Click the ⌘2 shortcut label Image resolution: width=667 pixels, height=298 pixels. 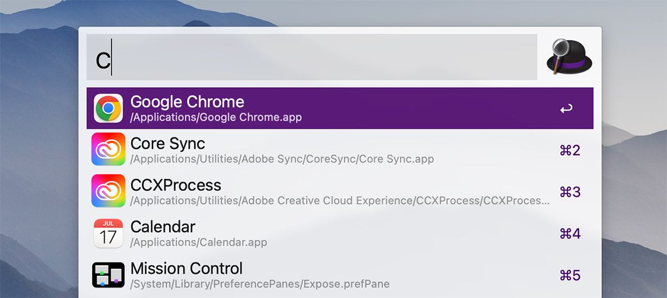570,150
